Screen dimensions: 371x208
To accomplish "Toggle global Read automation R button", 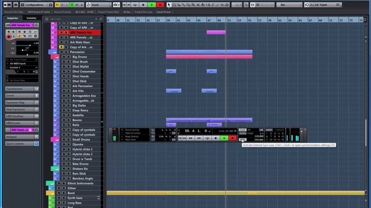I will (x=72, y=5).
